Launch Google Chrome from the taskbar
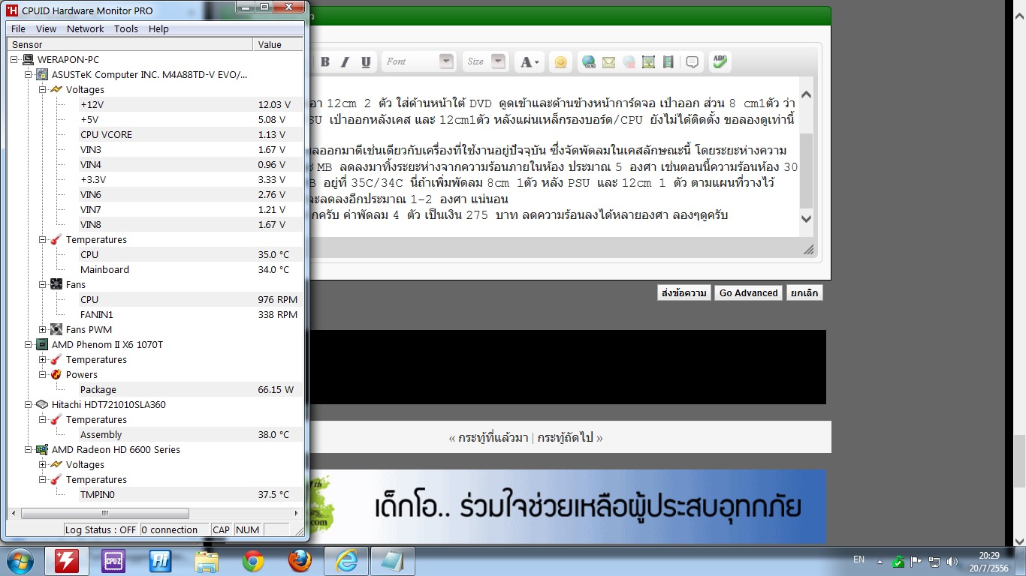 tap(253, 561)
